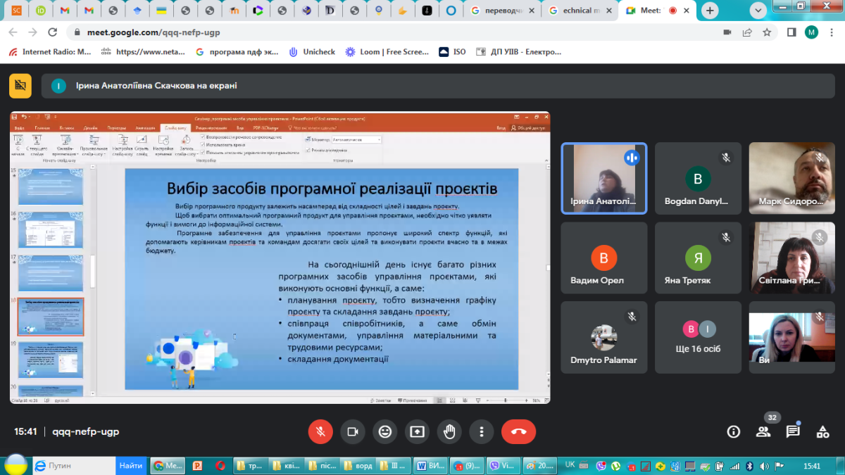Open more options three-dot menu in Meet
The width and height of the screenshot is (845, 475).
tap(482, 431)
